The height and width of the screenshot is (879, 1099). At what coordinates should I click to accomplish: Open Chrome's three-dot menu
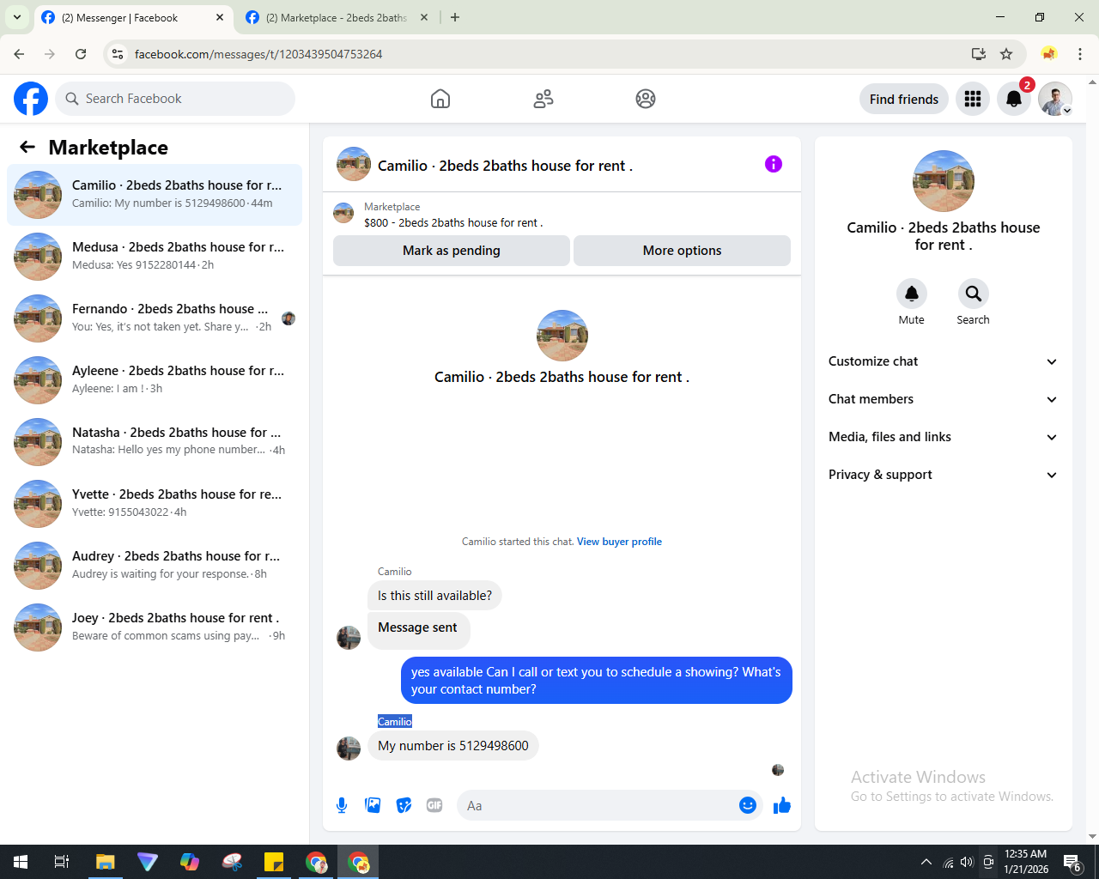tap(1080, 54)
